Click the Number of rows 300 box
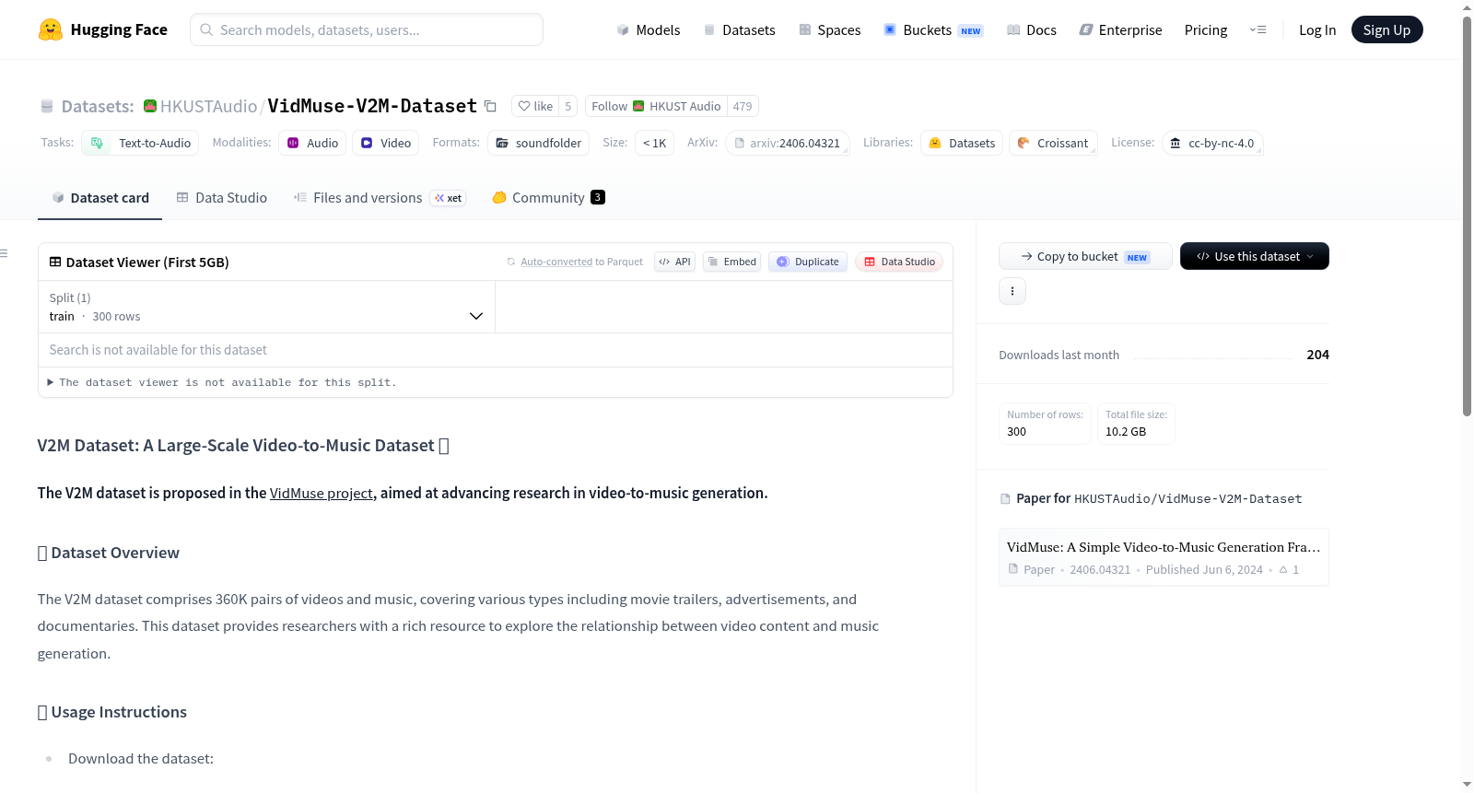This screenshot has width=1474, height=793. (1045, 424)
